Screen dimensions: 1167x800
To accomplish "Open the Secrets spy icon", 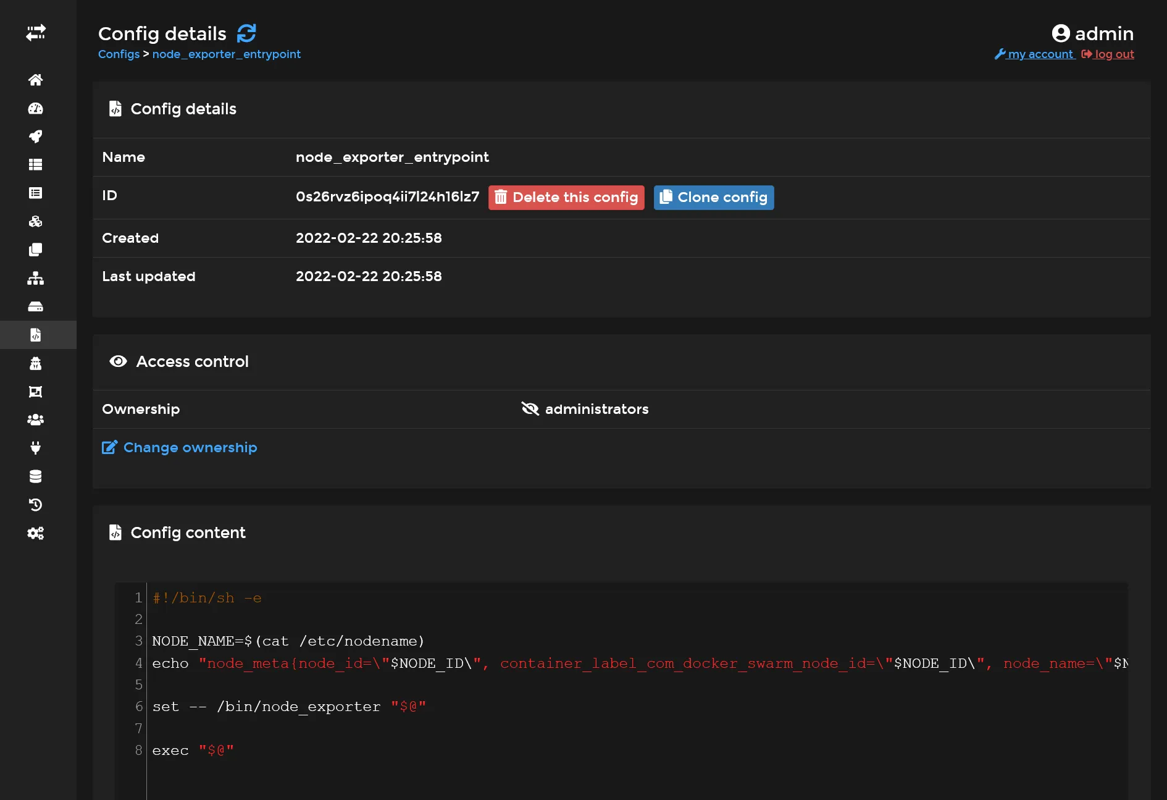I will click(36, 363).
